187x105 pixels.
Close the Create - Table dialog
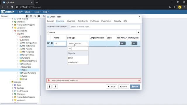coord(139,17)
